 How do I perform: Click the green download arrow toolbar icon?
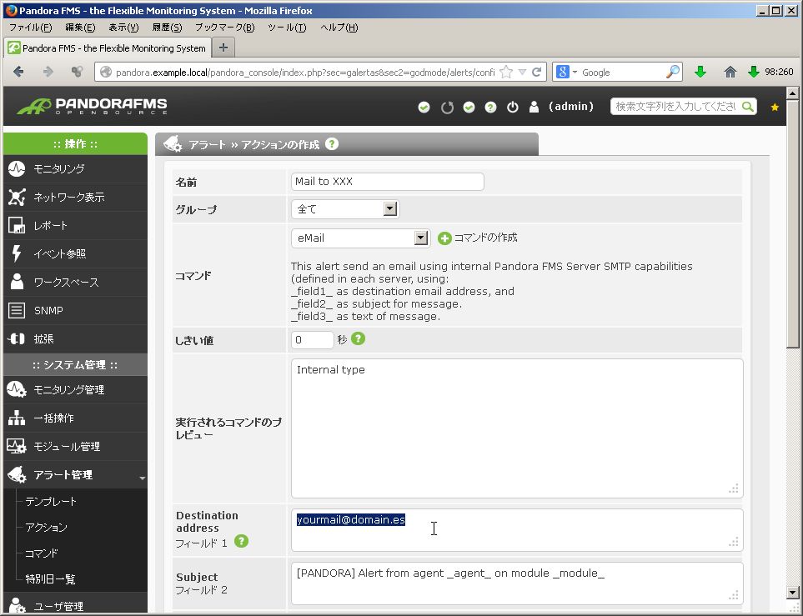pyautogui.click(x=700, y=72)
